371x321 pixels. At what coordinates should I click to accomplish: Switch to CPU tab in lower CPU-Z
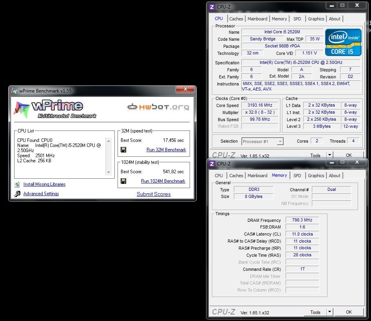219,176
